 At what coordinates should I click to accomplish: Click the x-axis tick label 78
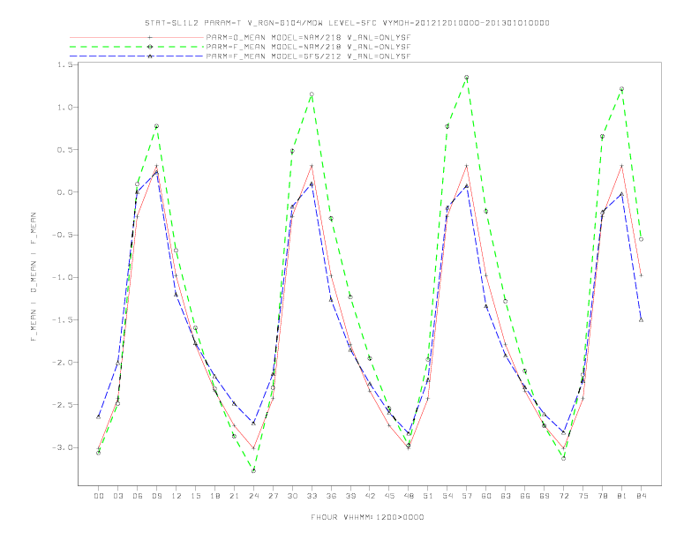point(602,496)
